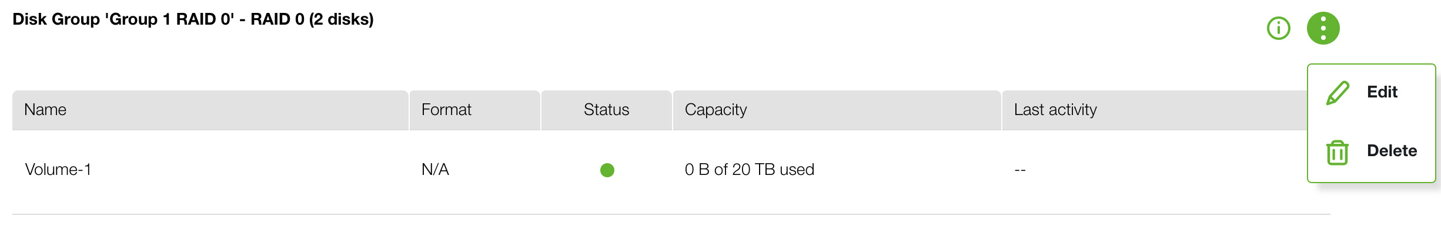Click the '--' last activity value
Viewport: 1441px width, 226px height.
pyautogui.click(x=1020, y=170)
